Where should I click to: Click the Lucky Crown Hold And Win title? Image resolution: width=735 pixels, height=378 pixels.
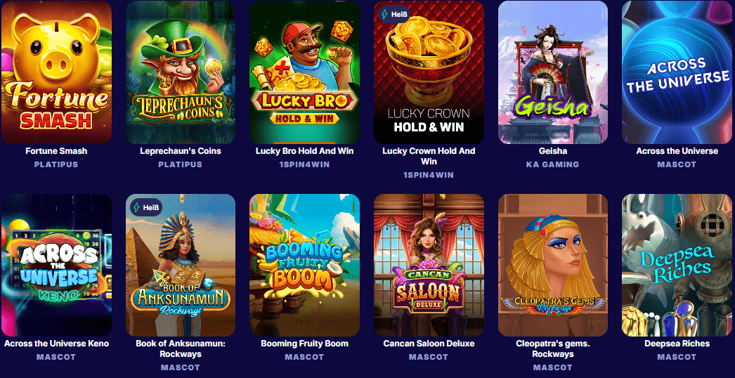coord(429,156)
